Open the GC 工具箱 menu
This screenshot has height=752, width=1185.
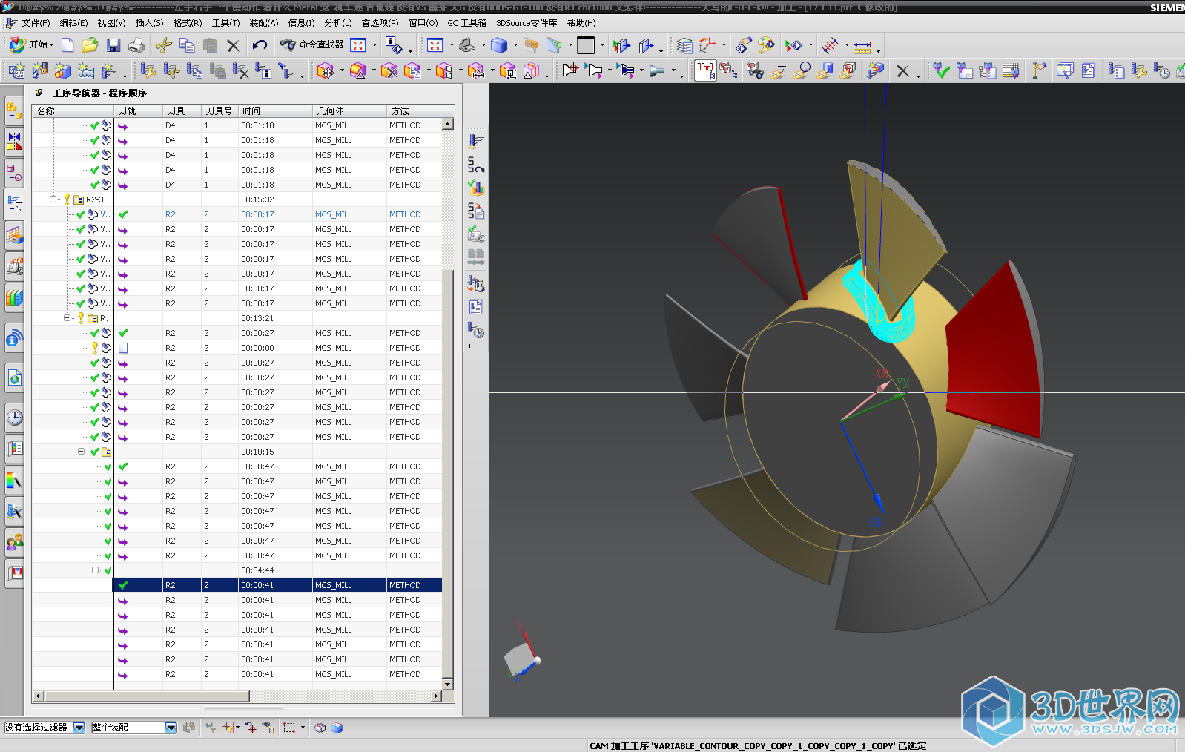point(467,23)
